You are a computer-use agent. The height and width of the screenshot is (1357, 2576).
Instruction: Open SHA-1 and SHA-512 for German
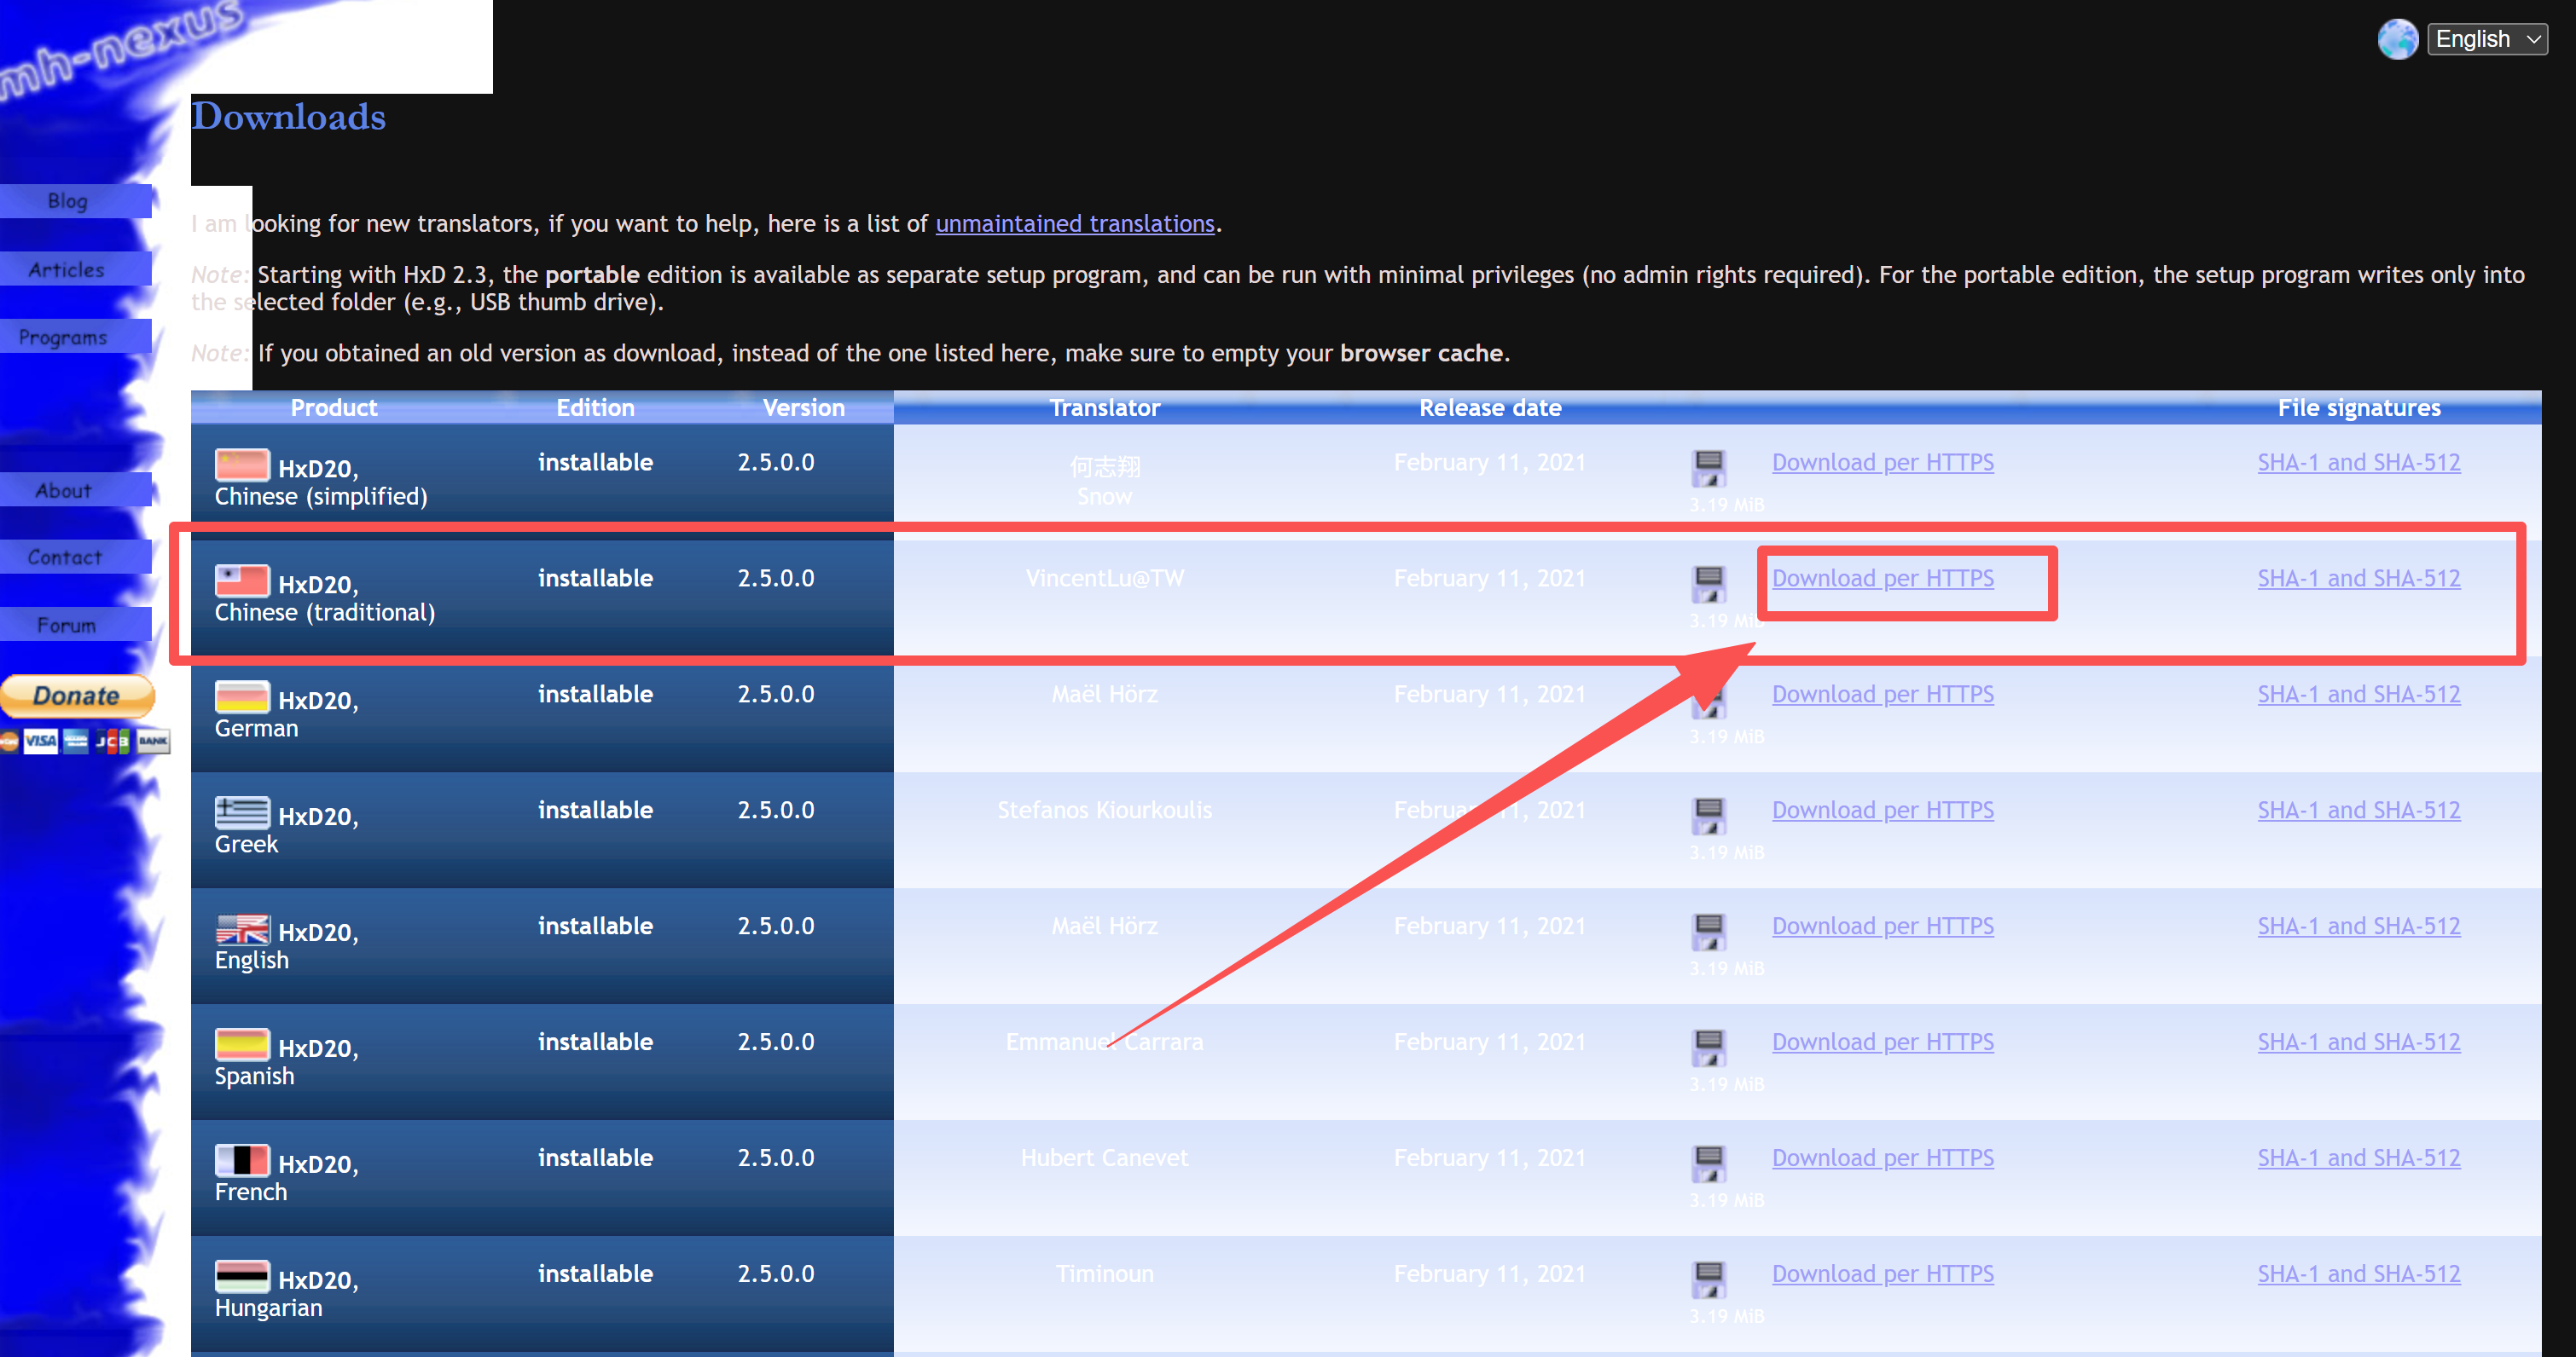[2358, 694]
